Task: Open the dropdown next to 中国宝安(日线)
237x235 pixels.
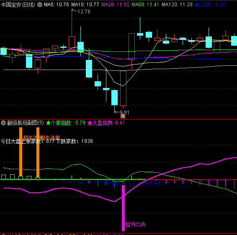Action: (40, 5)
